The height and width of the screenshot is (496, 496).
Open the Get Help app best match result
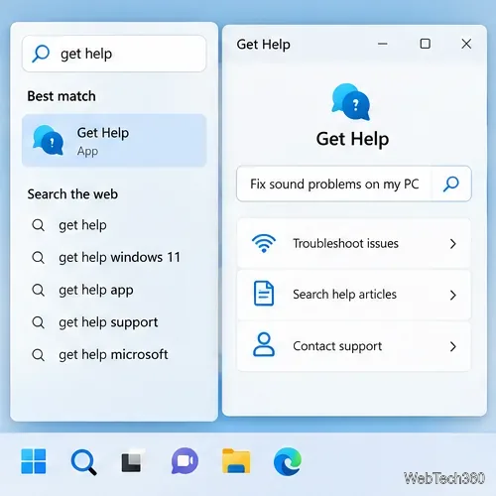(x=114, y=141)
